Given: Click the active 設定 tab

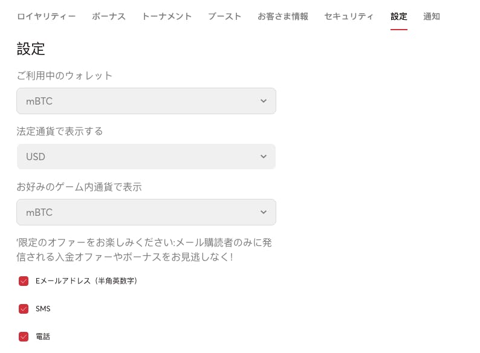Looking at the screenshot, I should 399,16.
